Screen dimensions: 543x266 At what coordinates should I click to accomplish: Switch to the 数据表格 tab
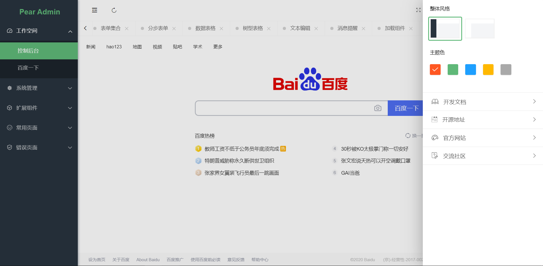(205, 28)
